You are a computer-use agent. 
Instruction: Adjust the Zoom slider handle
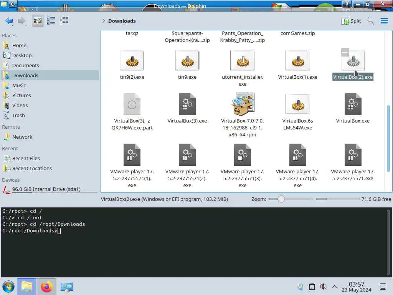click(x=281, y=199)
